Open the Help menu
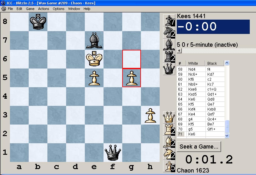The height and width of the screenshot is (175, 256). pyautogui.click(x=87, y=9)
